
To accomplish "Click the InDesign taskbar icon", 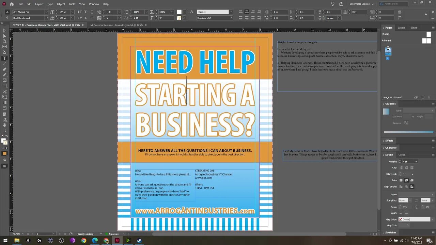I will tap(117, 240).
